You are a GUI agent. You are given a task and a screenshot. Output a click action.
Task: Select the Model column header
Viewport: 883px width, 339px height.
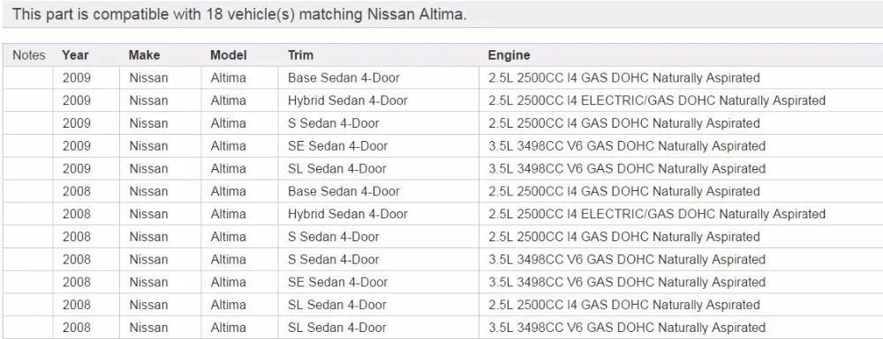tap(229, 55)
